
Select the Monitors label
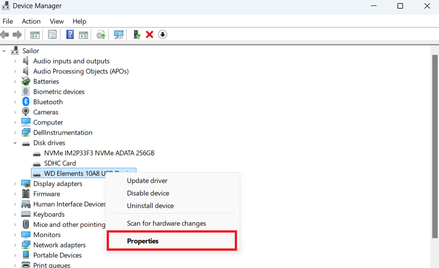(x=47, y=235)
